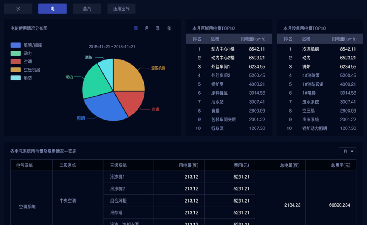Switch to the 水 (Water) tab
The width and height of the screenshot is (367, 225).
pos(18,8)
